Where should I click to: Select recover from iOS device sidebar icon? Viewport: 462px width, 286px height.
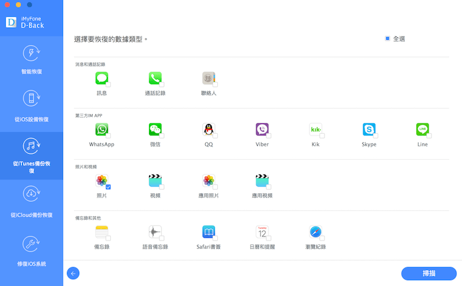pos(31,98)
